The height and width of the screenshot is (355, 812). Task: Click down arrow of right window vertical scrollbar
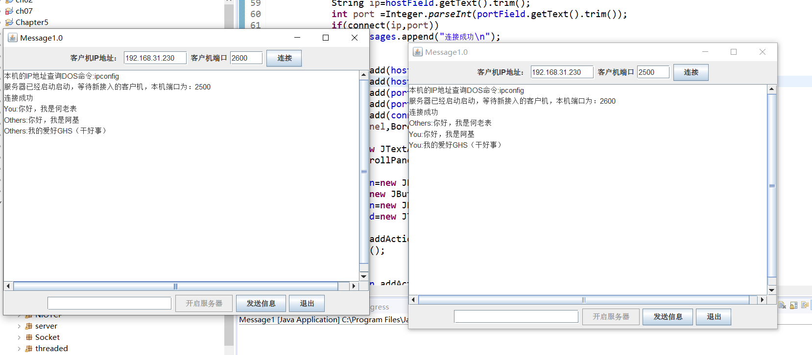coord(772,290)
